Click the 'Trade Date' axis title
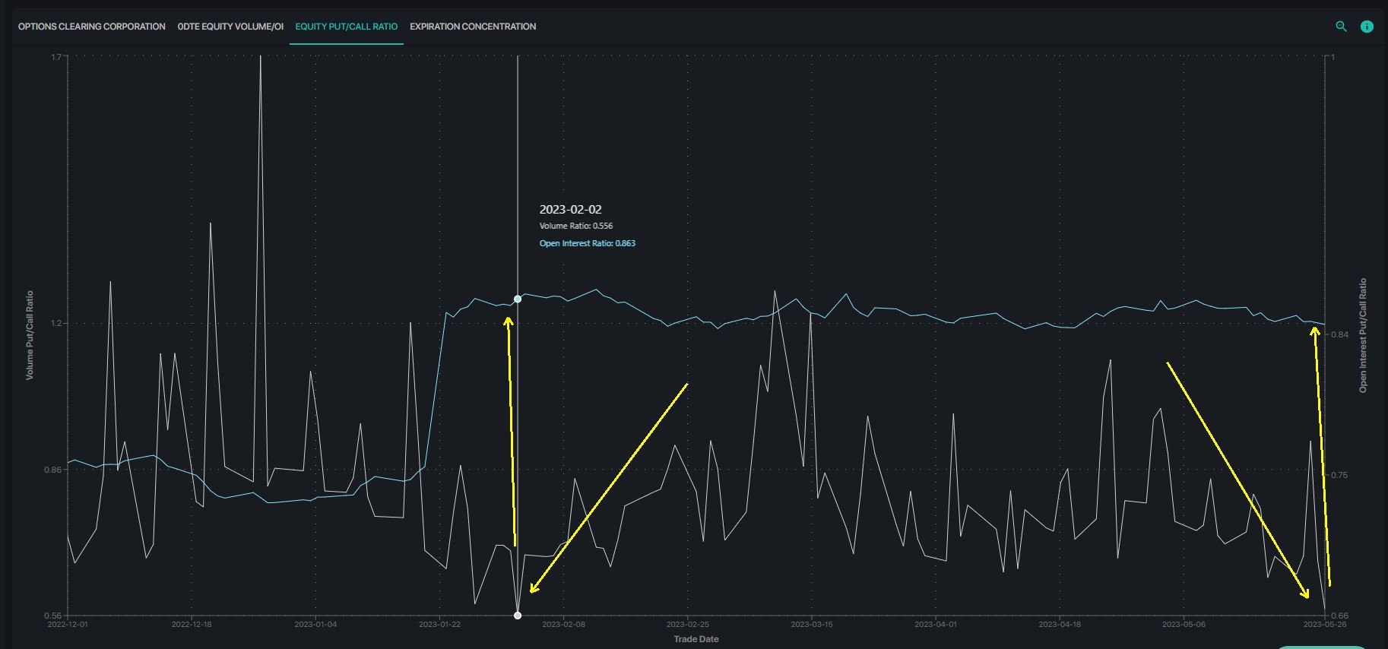This screenshot has width=1388, height=649. [696, 639]
